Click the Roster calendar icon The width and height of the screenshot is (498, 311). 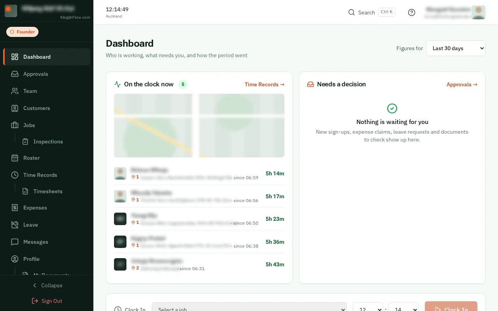[15, 158]
